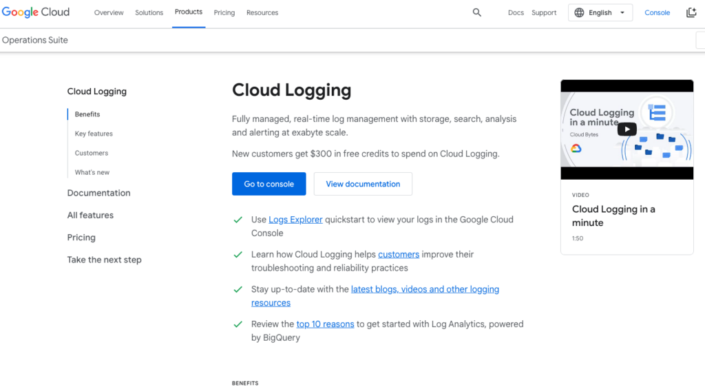Viewport: 705px width, 389px height.
Task: Go to Pricing in sidebar
Action: 81,238
